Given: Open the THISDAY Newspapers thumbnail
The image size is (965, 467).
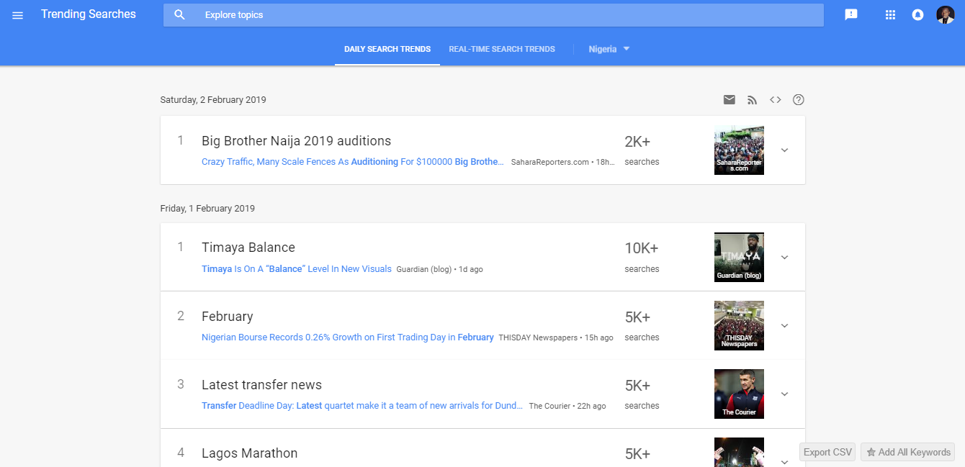Looking at the screenshot, I should pyautogui.click(x=739, y=325).
